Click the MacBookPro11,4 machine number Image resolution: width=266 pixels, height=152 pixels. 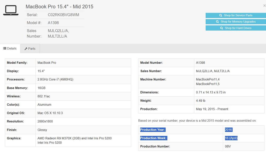(207, 79)
